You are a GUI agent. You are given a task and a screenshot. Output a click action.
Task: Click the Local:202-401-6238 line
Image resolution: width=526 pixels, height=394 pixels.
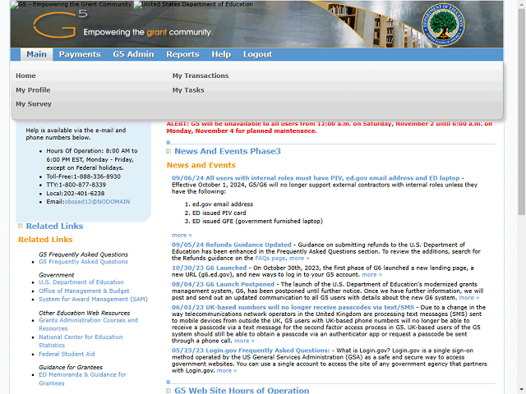coord(75,194)
